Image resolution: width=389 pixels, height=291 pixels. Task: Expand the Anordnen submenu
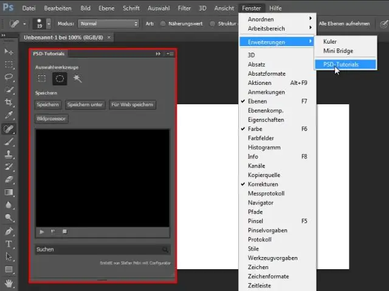click(x=277, y=19)
